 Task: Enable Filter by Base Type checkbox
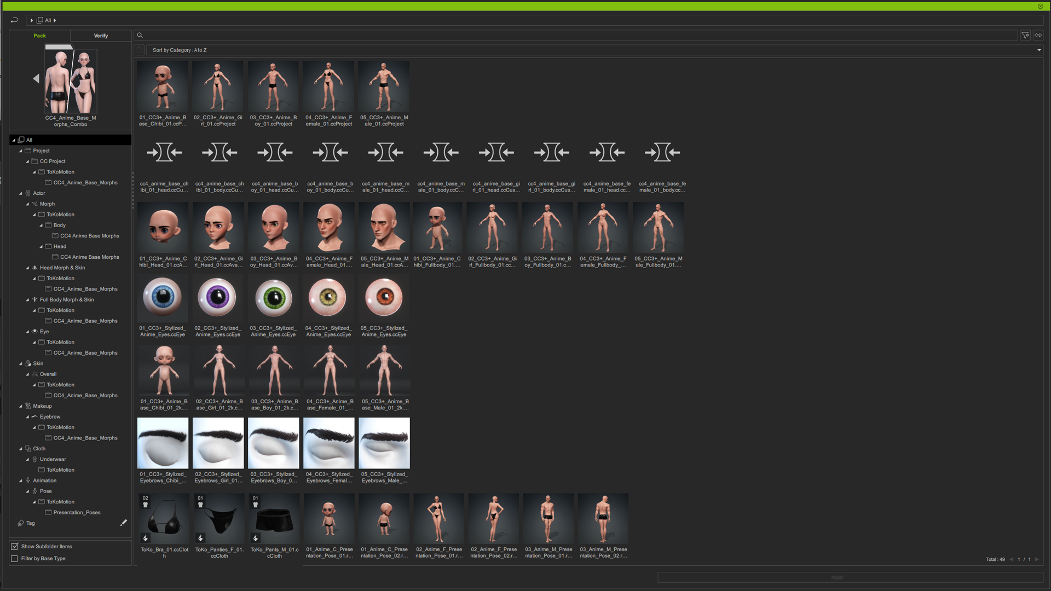click(x=14, y=558)
